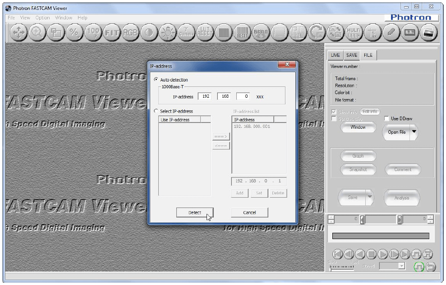Click the third IP octet field showing 0

point(243,96)
